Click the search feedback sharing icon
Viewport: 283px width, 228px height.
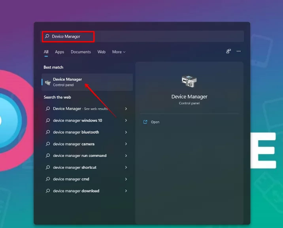click(x=228, y=51)
